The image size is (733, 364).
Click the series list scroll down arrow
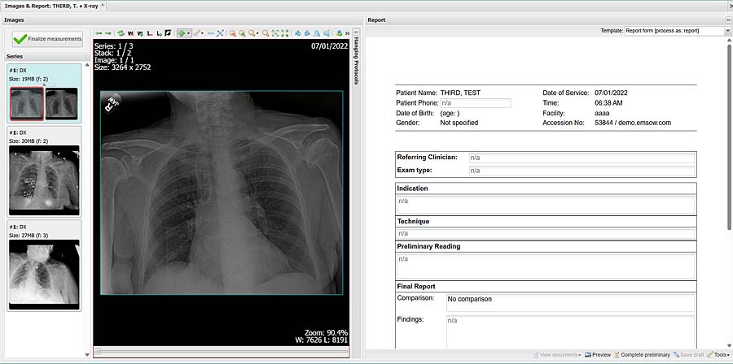tap(87, 355)
